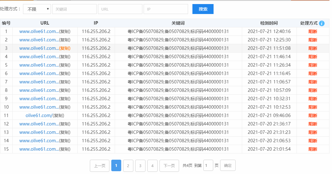This screenshot has height=174, width=332.
Task: Click the page number jump input box
Action: click(208, 166)
